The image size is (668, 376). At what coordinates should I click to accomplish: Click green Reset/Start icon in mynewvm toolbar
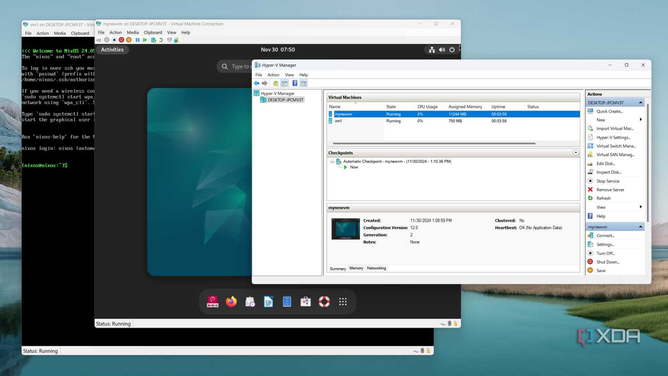[x=145, y=40]
